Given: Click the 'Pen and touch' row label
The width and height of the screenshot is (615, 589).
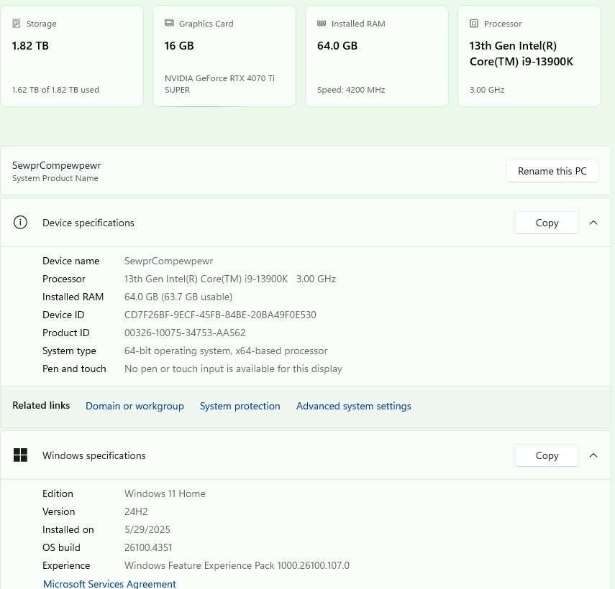Looking at the screenshot, I should tap(74, 369).
